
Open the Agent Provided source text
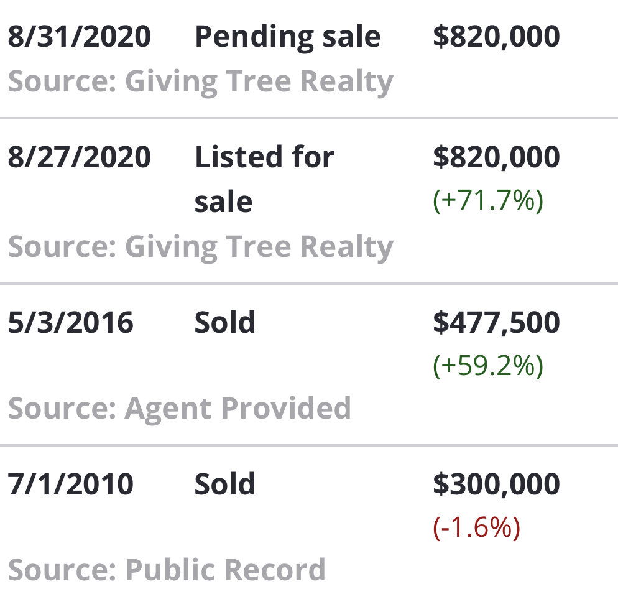click(179, 409)
